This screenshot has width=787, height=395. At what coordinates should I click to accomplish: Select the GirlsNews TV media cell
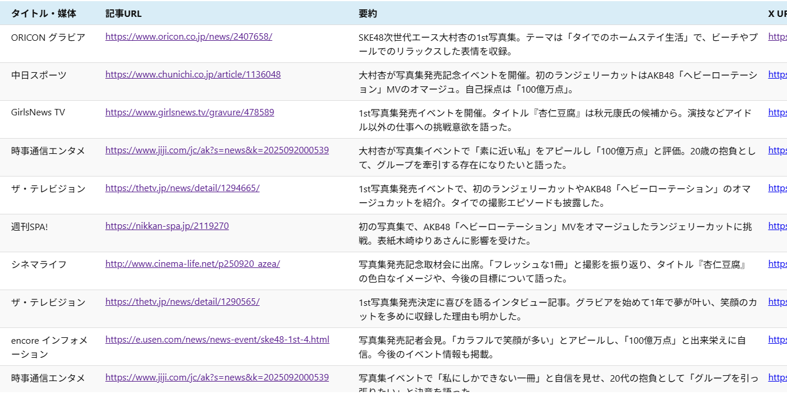pyautogui.click(x=38, y=112)
